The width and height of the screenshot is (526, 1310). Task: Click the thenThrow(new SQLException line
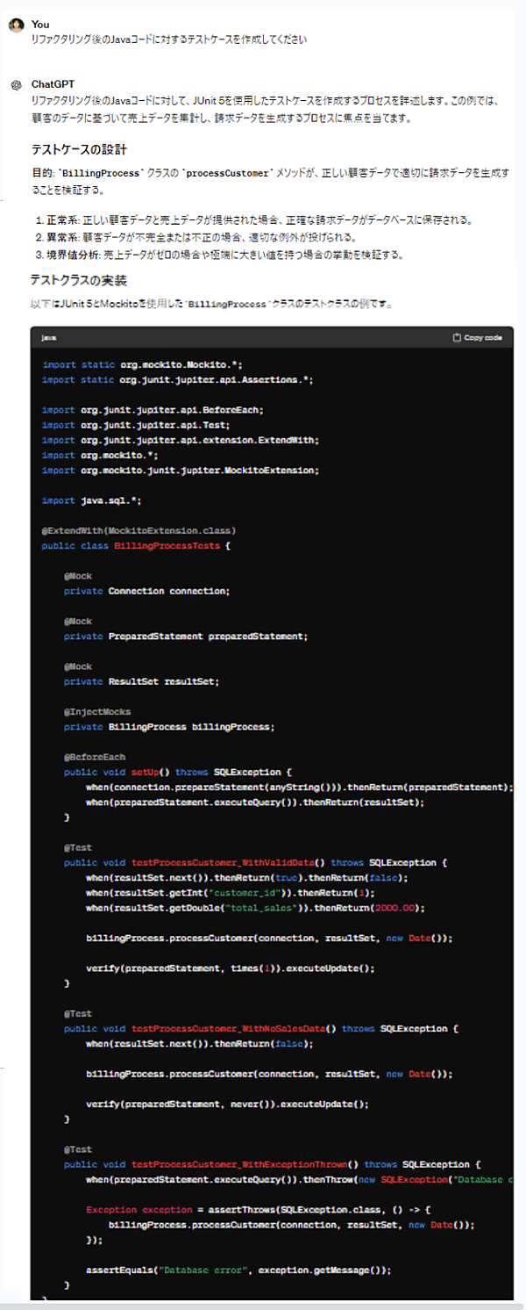[x=299, y=1179]
